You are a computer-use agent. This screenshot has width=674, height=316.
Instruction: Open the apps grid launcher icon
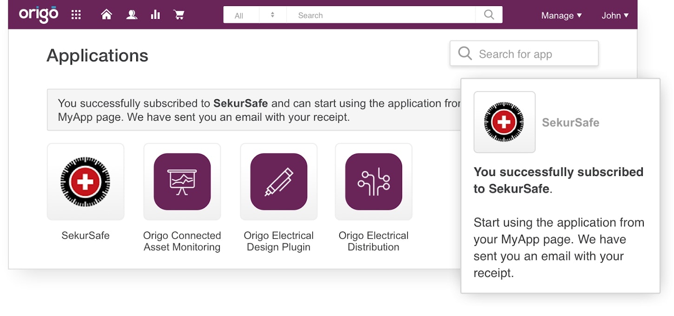coord(76,15)
